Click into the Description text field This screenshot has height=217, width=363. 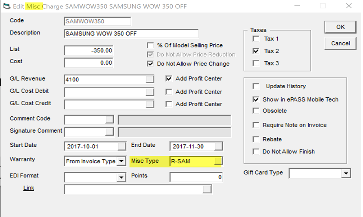pyautogui.click(x=131, y=34)
